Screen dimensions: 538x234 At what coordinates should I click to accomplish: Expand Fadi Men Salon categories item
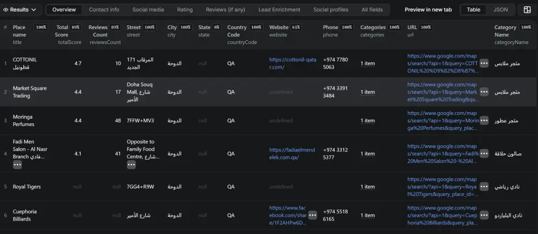tap(367, 153)
